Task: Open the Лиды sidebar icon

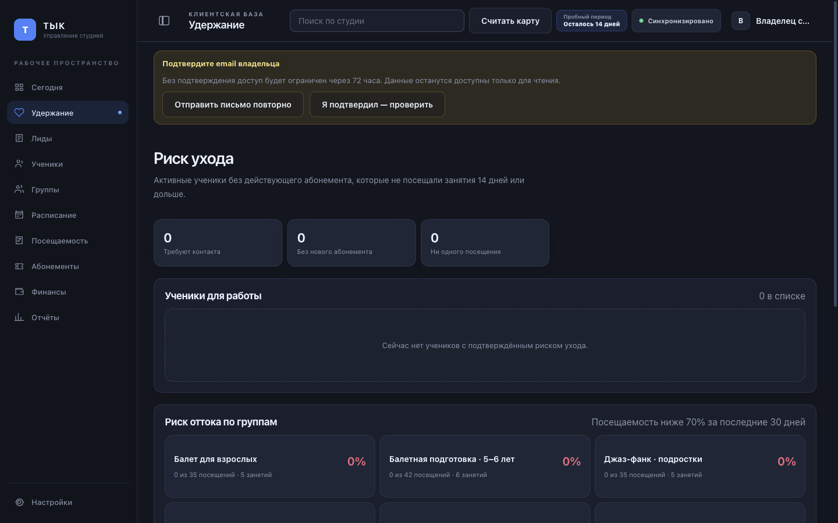Action: (x=19, y=138)
